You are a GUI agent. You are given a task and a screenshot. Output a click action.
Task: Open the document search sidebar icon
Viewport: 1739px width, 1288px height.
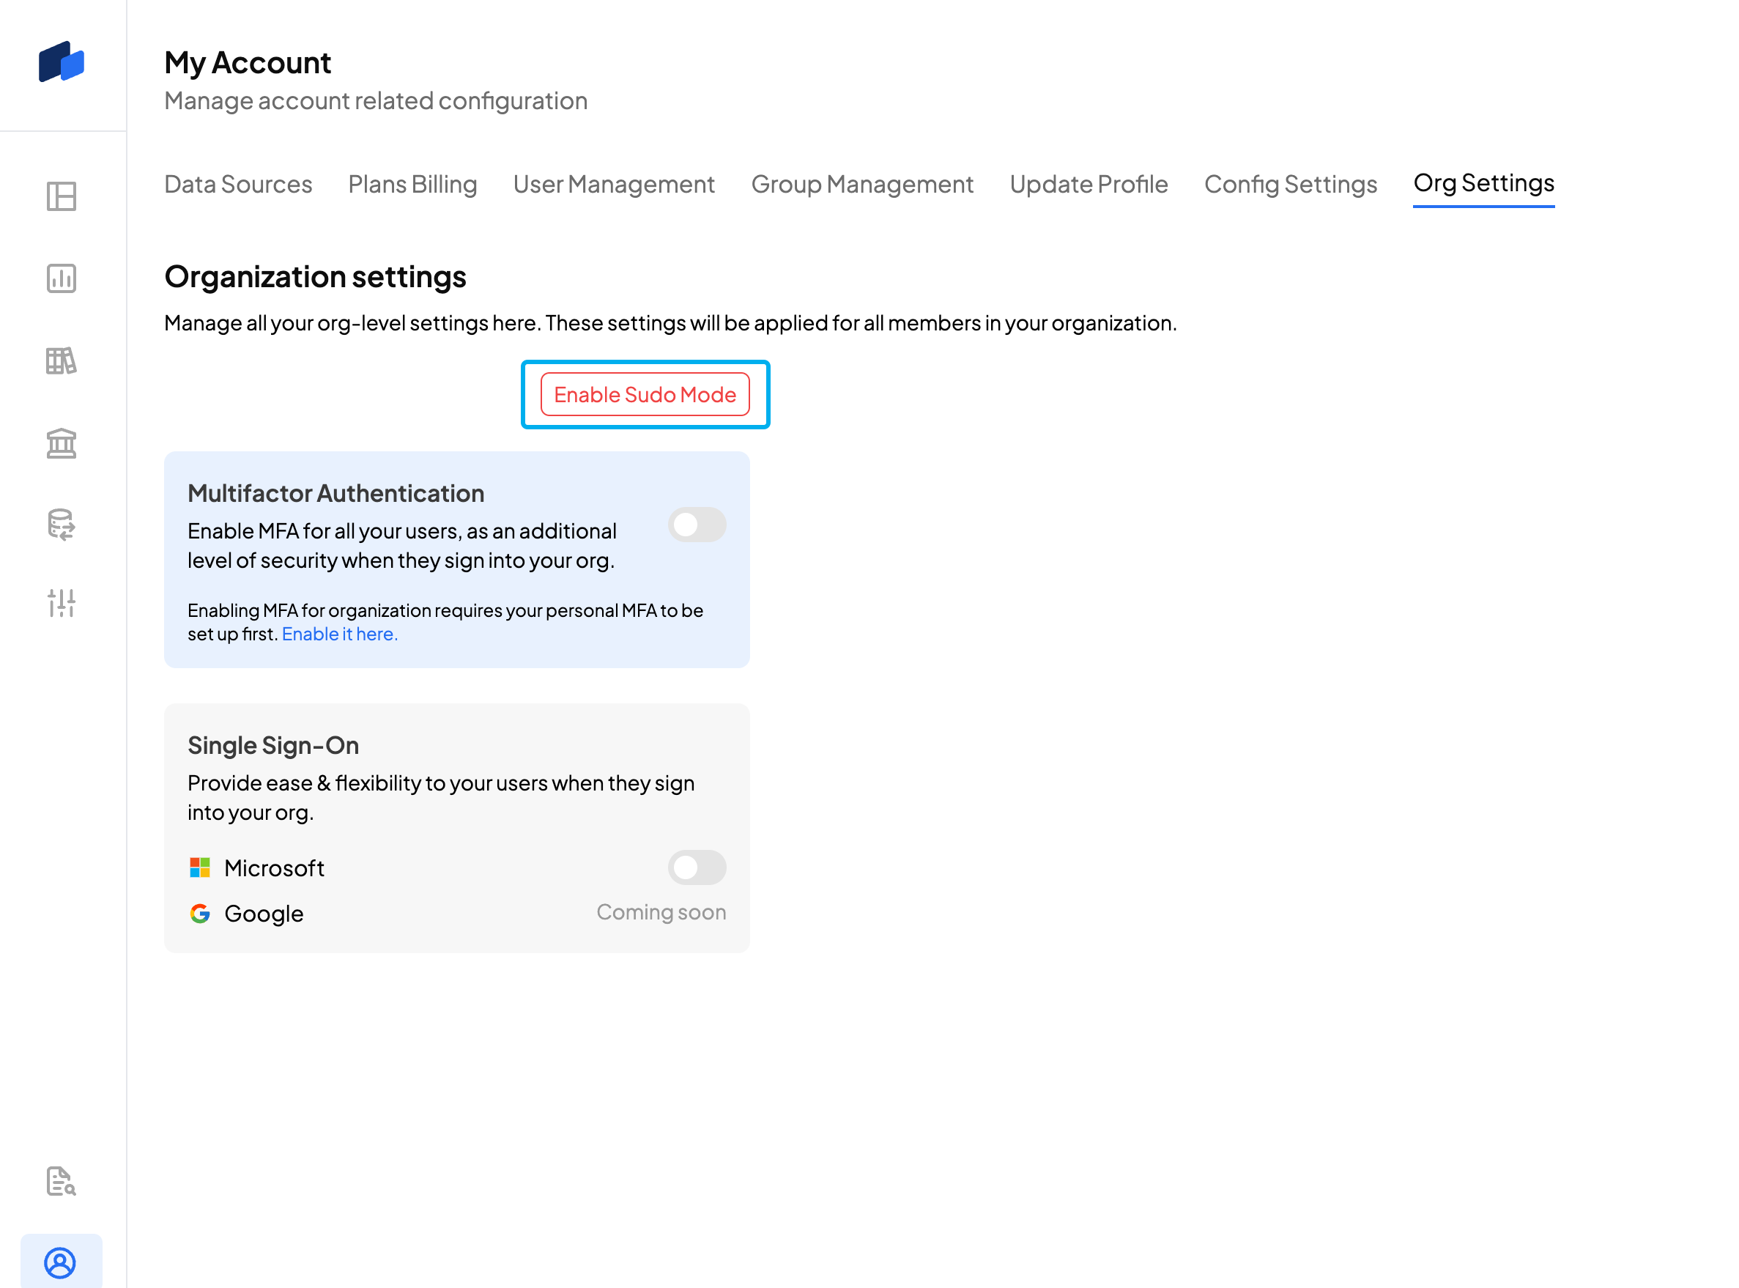[62, 1181]
